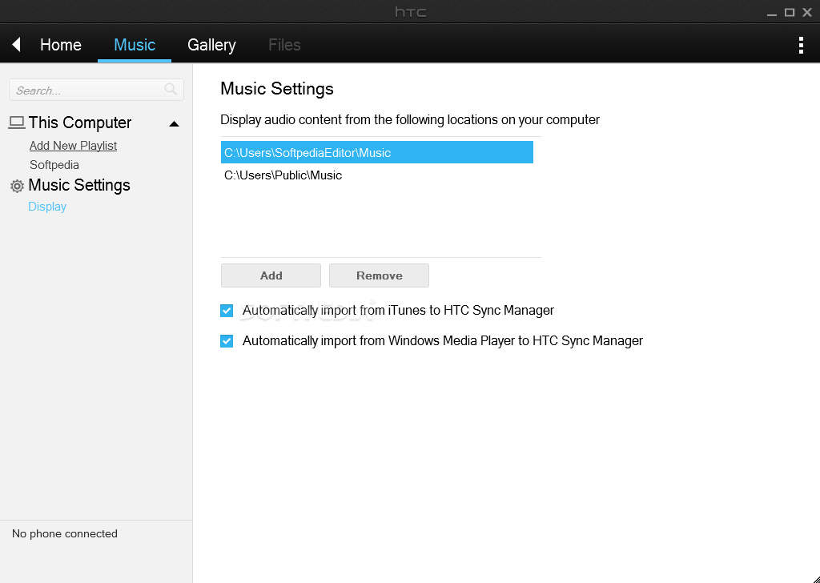Click the HTC logo in title bar

[x=410, y=11]
